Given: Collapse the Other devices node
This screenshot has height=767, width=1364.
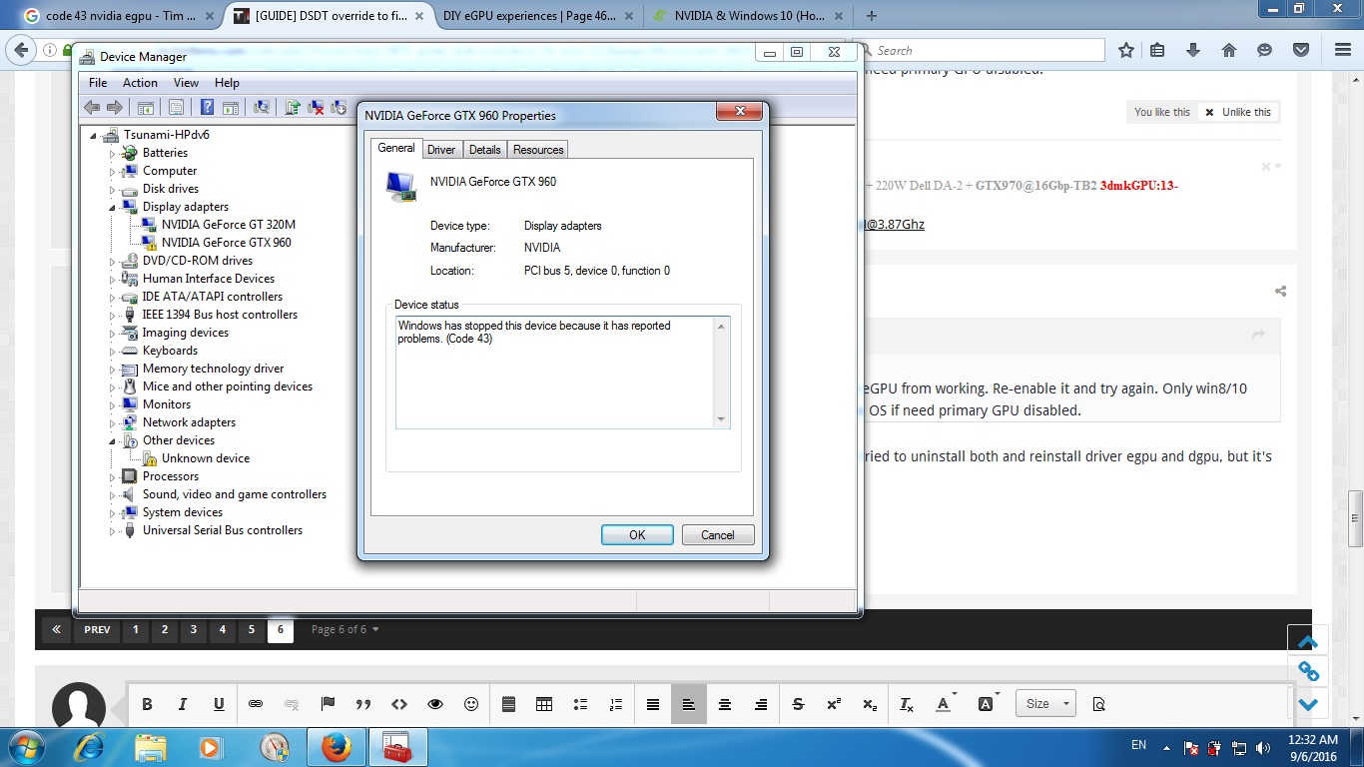Looking at the screenshot, I should click(x=113, y=440).
